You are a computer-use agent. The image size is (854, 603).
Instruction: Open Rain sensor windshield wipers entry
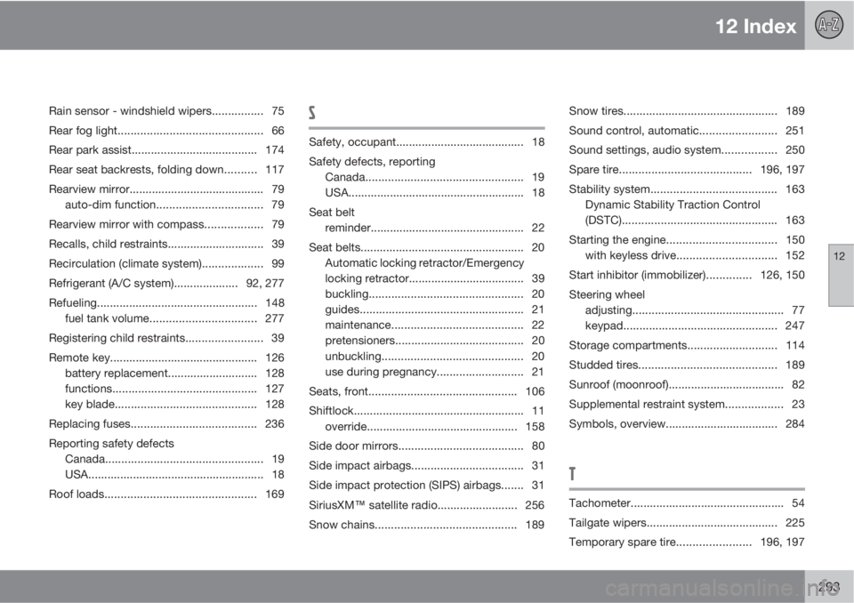tap(131, 111)
